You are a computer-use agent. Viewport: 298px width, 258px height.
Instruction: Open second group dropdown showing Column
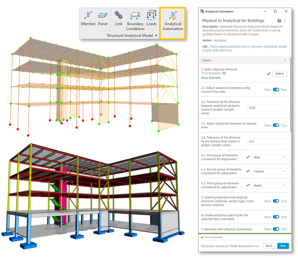(269, 171)
